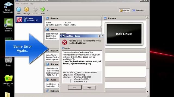Click the General section header label
174x97 pixels.
[x=54, y=18]
